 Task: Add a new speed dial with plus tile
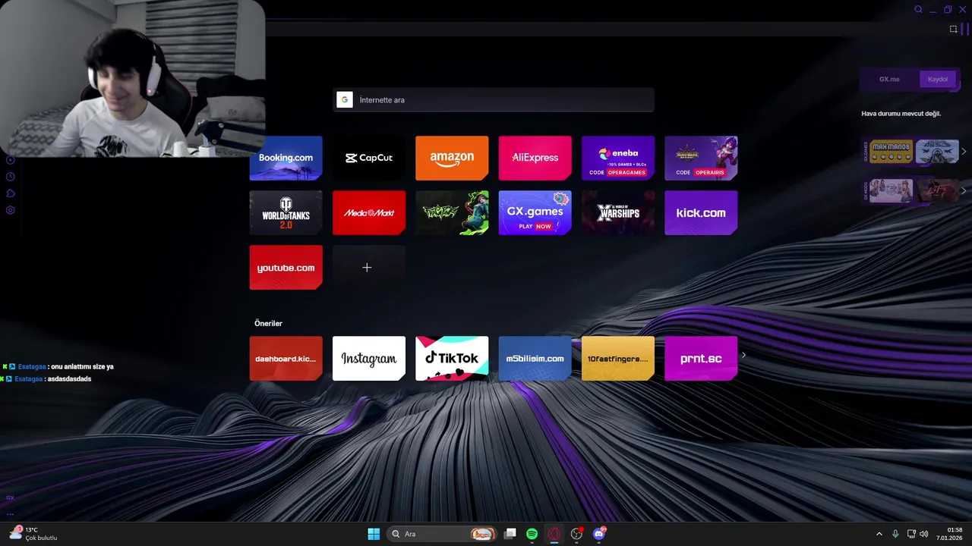click(x=368, y=267)
